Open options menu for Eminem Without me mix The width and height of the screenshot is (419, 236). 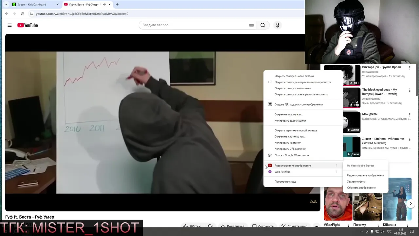pos(410,139)
